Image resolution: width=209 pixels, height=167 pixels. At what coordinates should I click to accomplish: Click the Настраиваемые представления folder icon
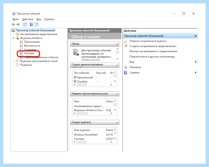pyautogui.click(x=17, y=34)
